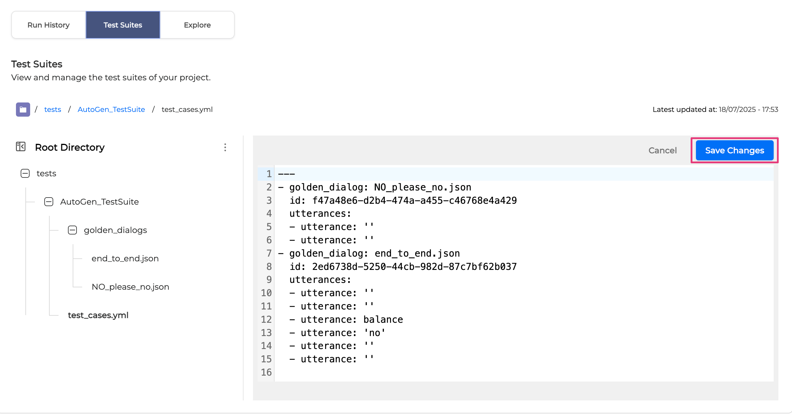Select the Test Suites tab
This screenshot has width=792, height=414.
[x=123, y=25]
